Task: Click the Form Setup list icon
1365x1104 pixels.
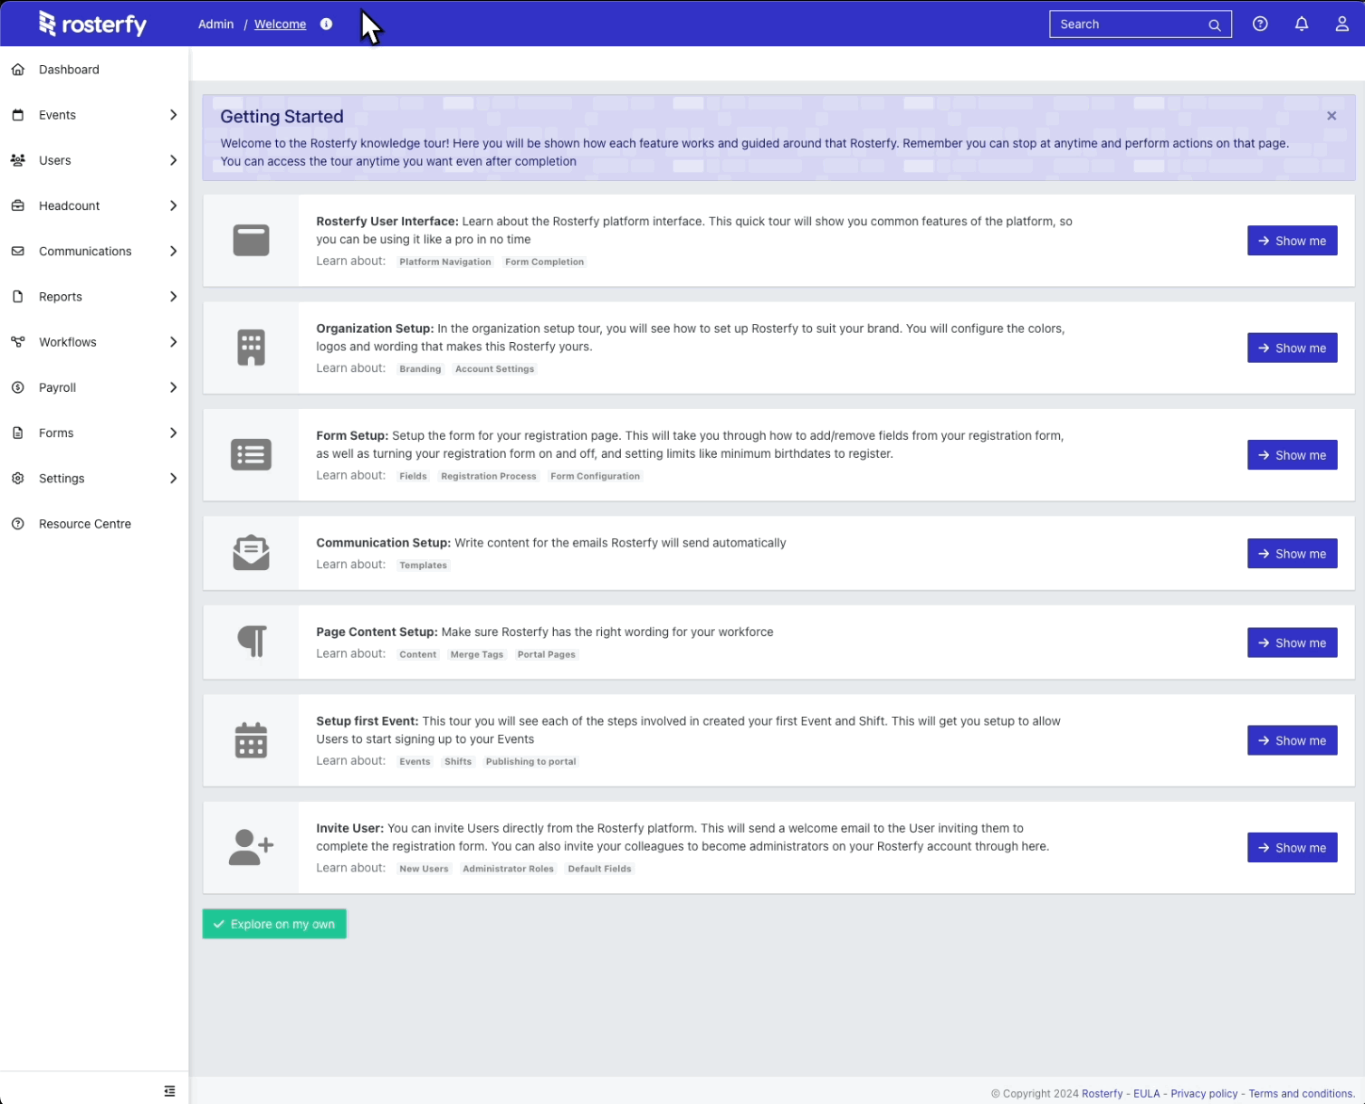Action: tap(251, 454)
